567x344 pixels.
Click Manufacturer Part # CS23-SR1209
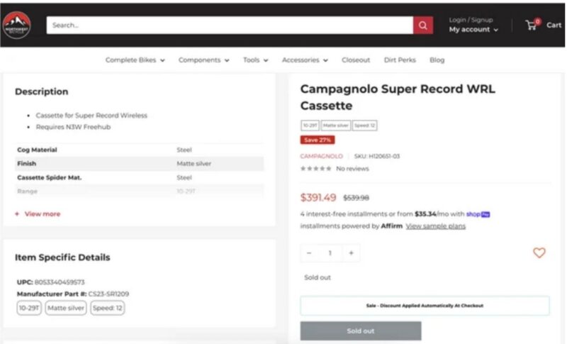pos(73,294)
